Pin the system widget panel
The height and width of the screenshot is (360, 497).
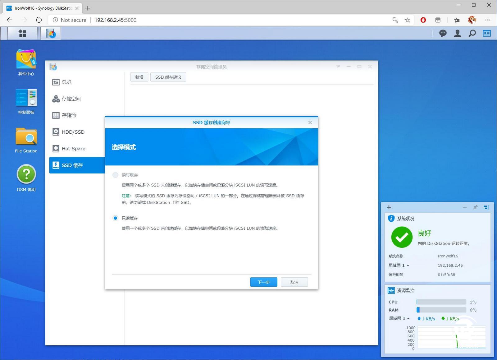click(475, 207)
